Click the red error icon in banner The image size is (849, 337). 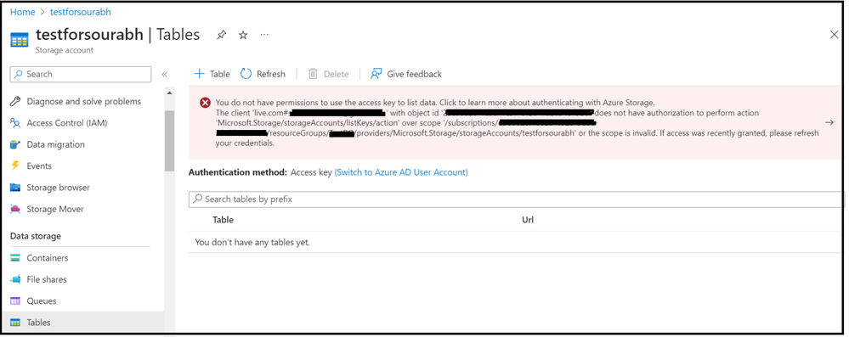coord(205,103)
